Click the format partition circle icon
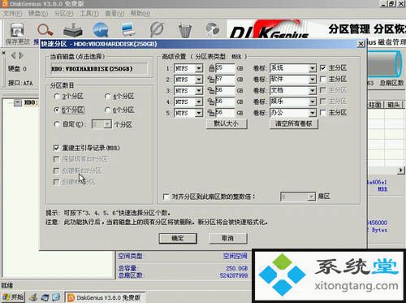Screen dimensions: 406x303 point(157,30)
